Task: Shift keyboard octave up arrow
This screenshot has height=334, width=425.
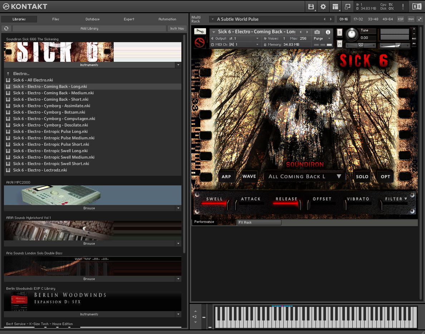Action: [x=195, y=311]
